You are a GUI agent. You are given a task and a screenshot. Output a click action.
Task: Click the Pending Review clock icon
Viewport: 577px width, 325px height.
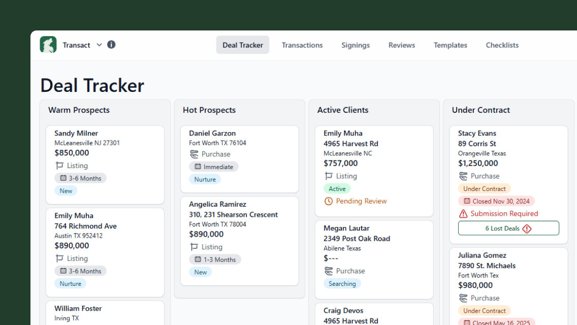(328, 201)
